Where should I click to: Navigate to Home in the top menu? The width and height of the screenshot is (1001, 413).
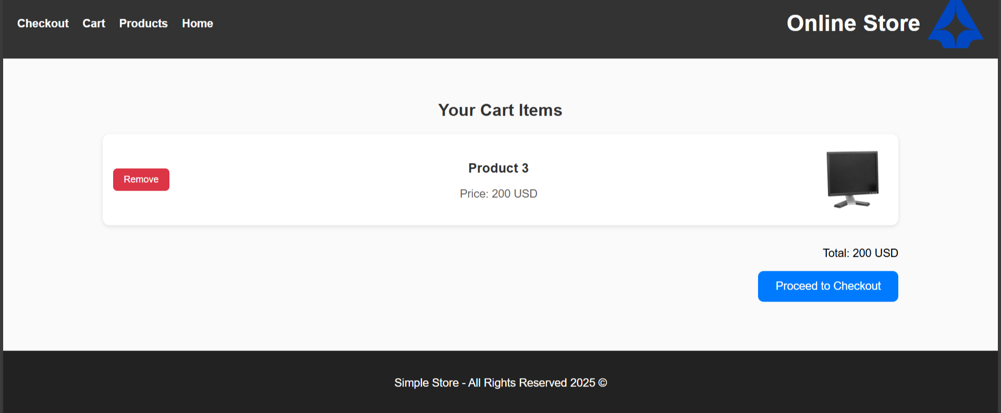pos(198,23)
